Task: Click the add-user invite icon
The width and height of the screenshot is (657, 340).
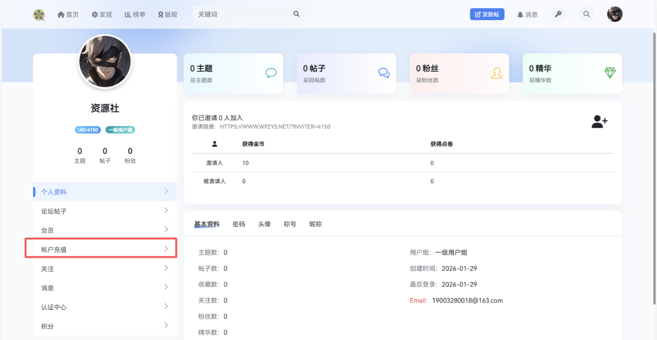Action: pyautogui.click(x=600, y=122)
